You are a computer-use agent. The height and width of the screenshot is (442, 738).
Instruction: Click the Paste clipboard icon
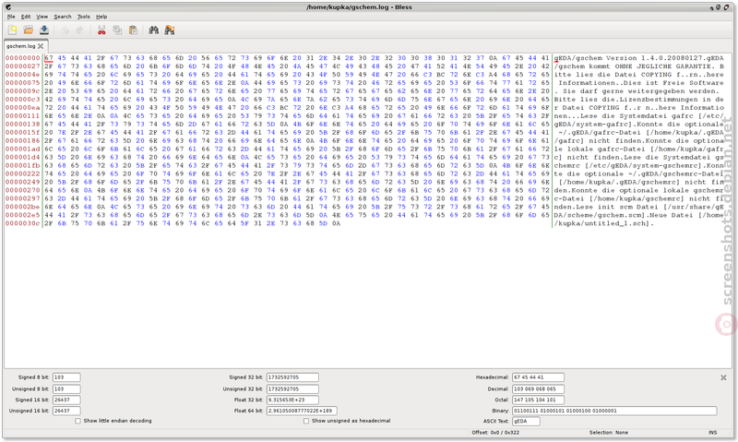[x=133, y=30]
